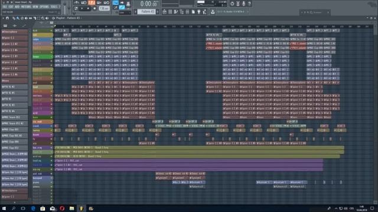Open the TOOLS menu
This screenshot has height=212, width=378.
54,7
